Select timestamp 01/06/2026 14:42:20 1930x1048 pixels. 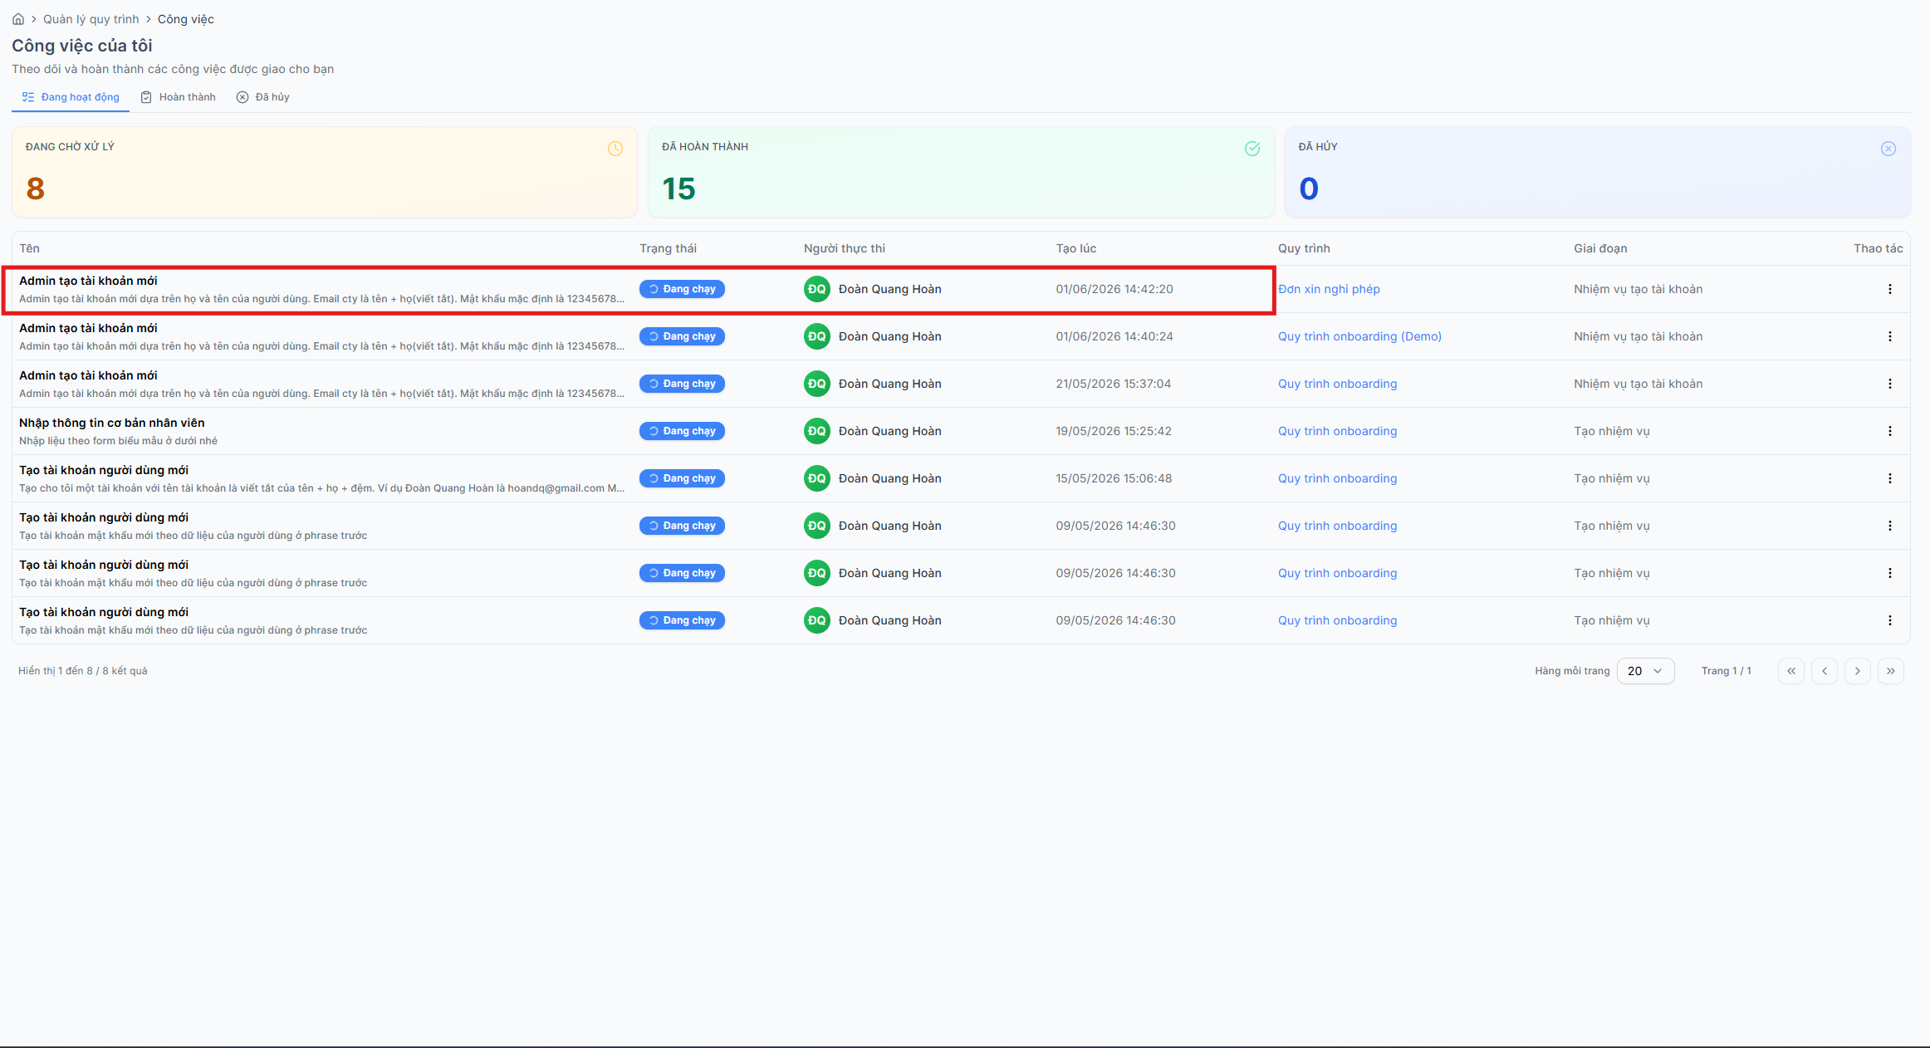(x=1114, y=289)
